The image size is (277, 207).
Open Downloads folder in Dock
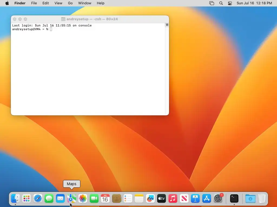click(x=250, y=199)
